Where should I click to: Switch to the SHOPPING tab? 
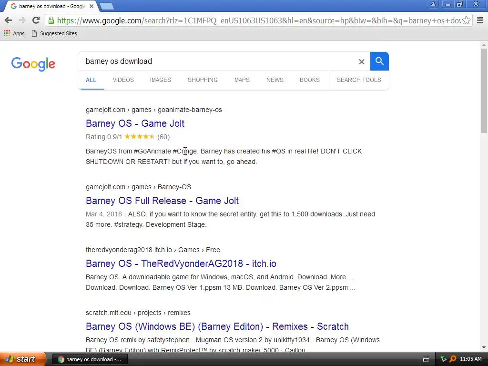pyautogui.click(x=203, y=80)
